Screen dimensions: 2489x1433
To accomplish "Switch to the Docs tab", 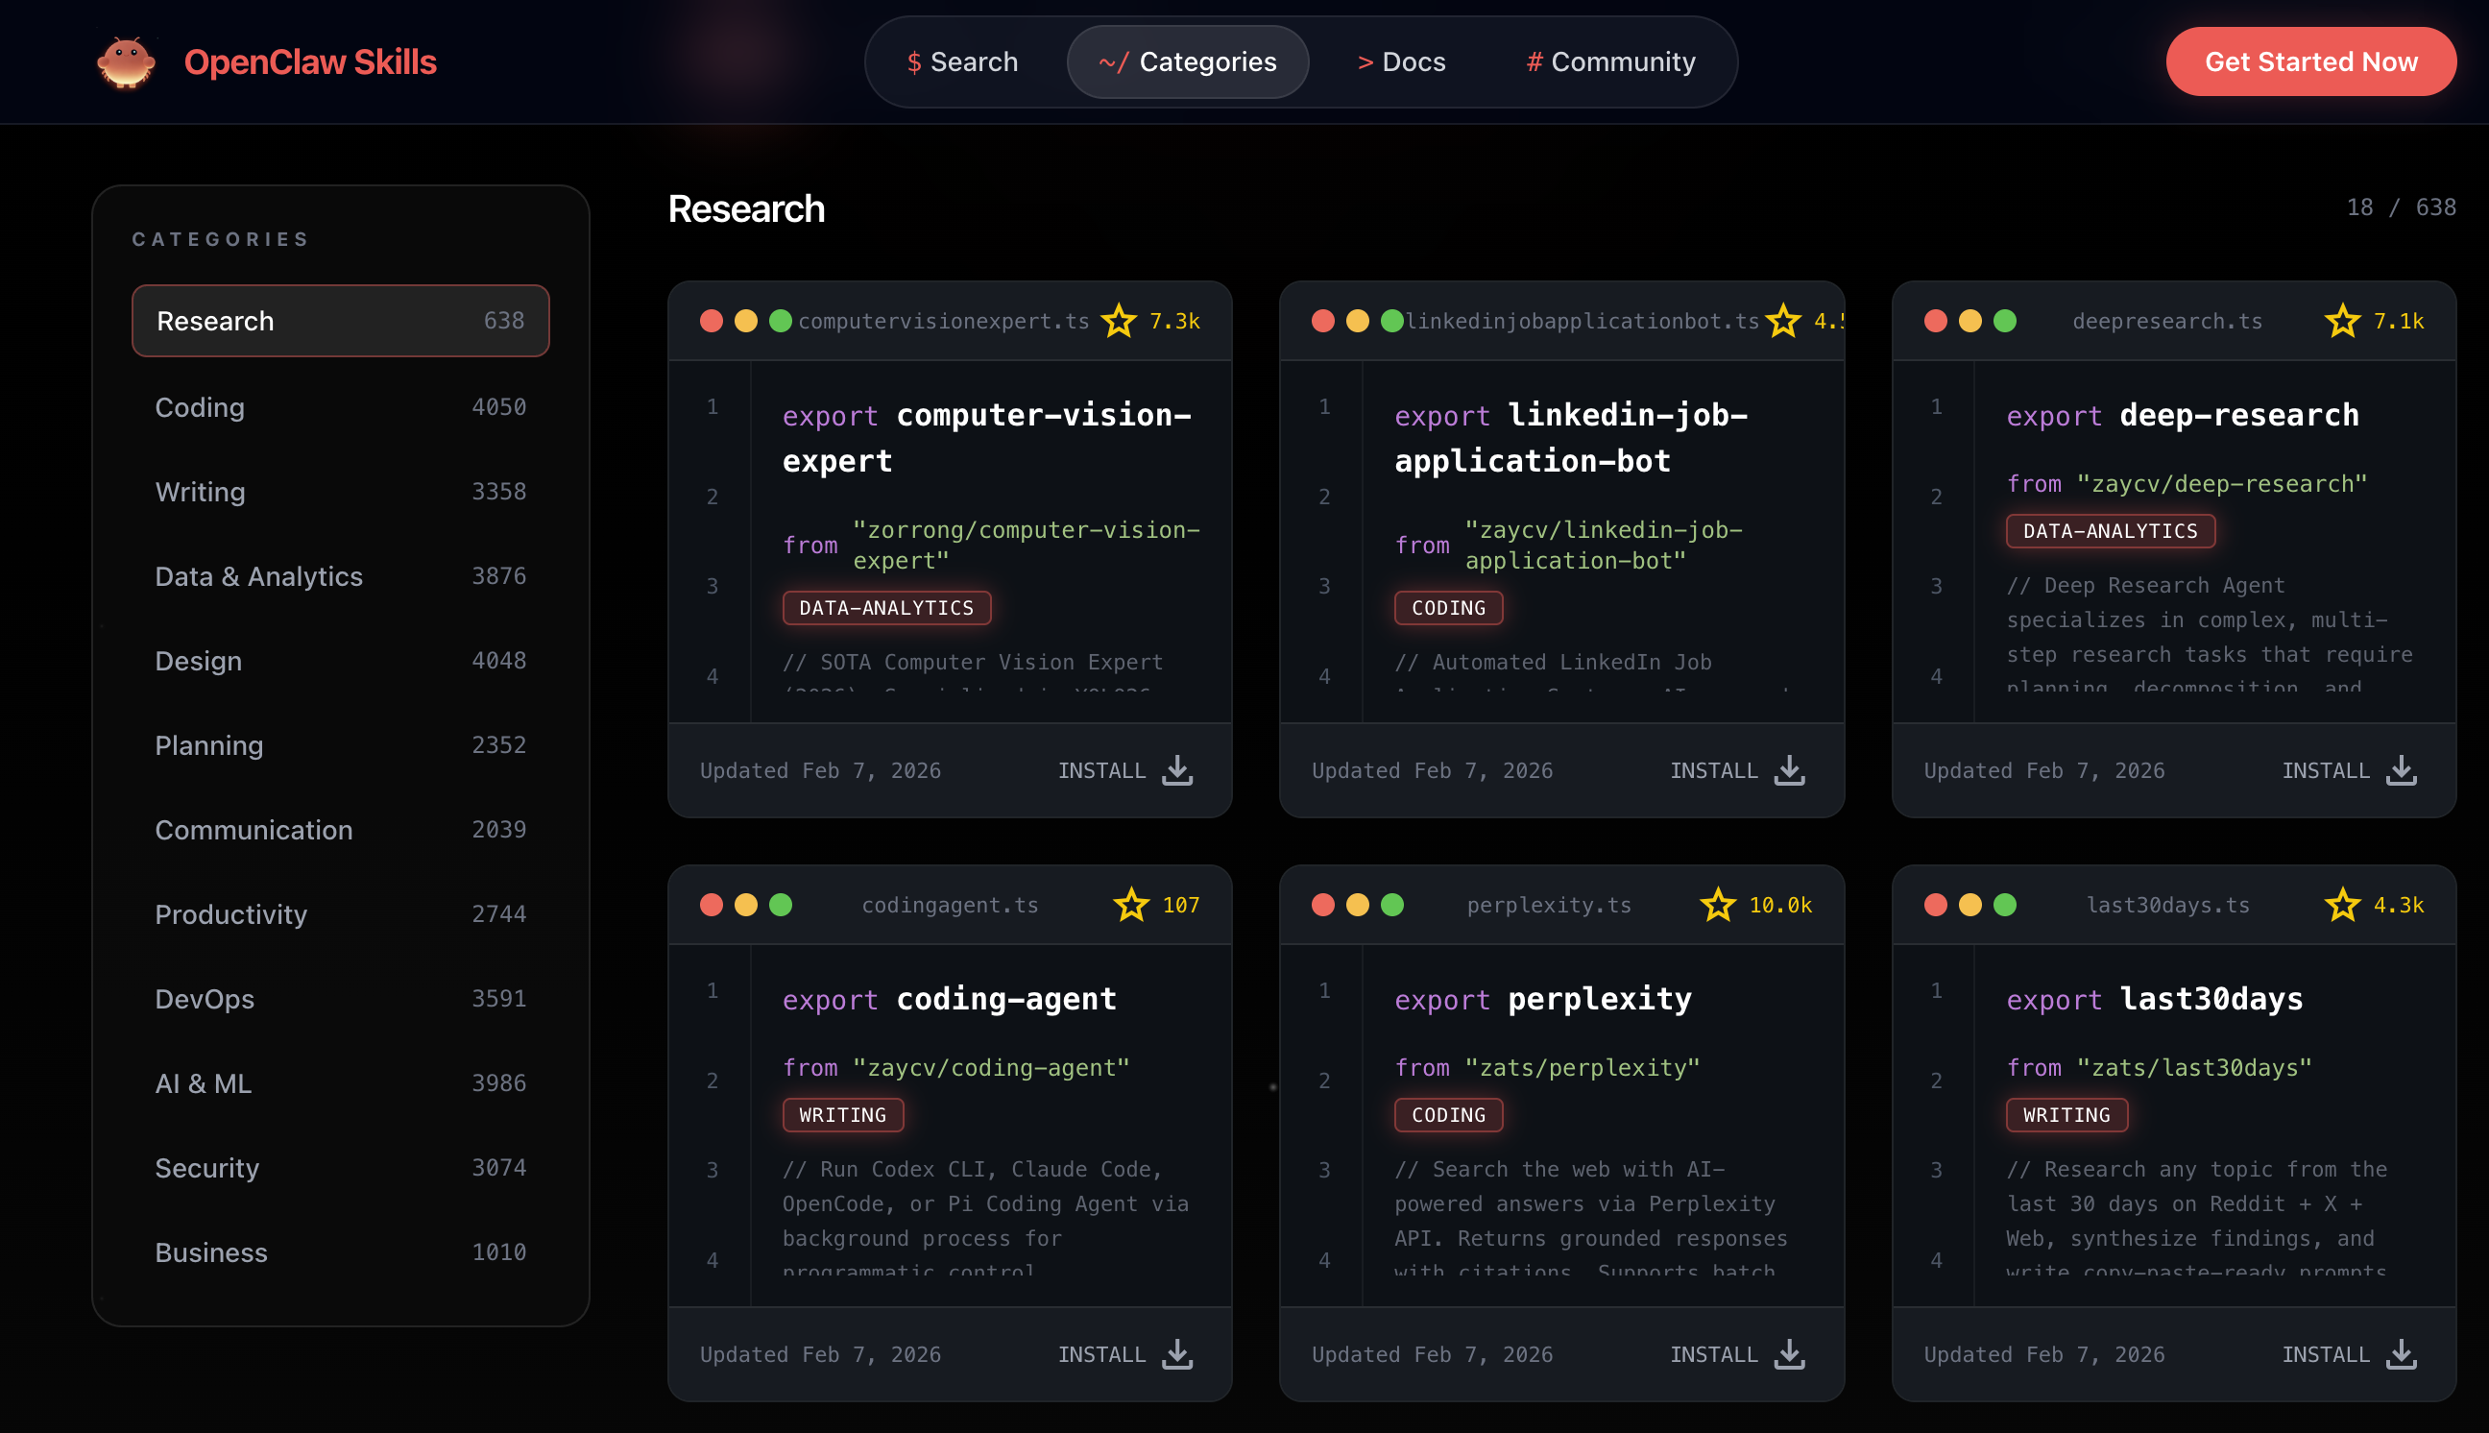I will point(1401,62).
